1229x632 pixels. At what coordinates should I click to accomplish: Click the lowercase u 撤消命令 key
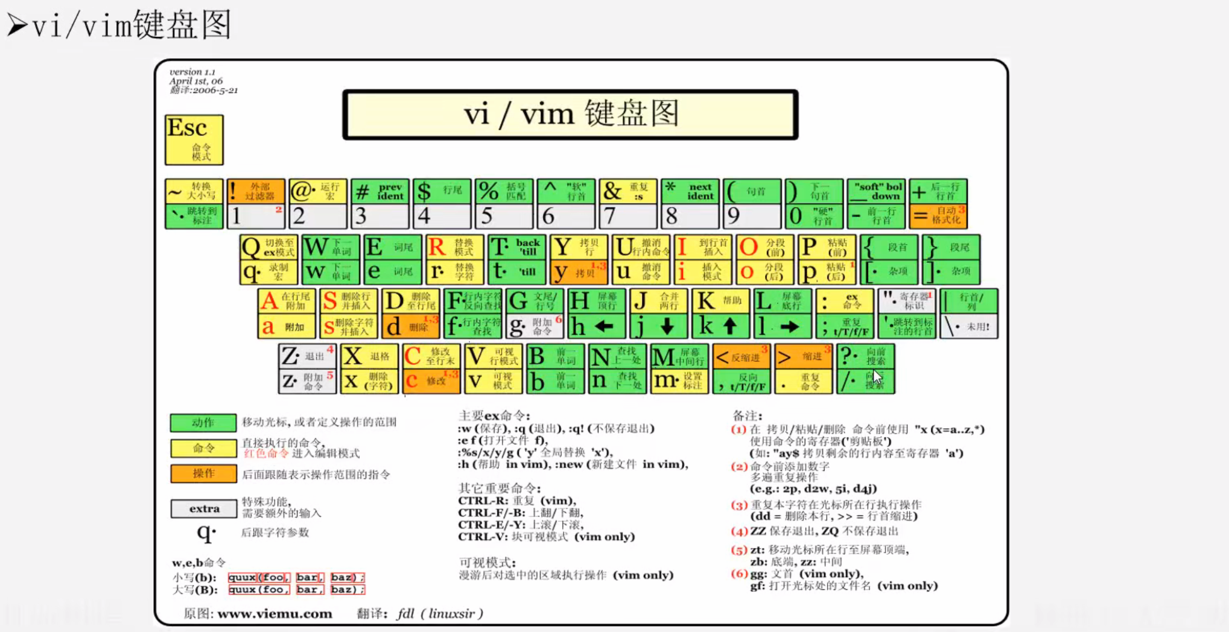pyautogui.click(x=641, y=272)
